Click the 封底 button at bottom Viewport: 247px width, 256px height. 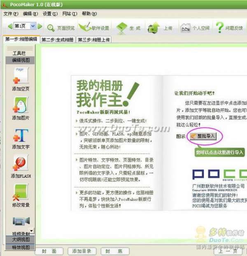(x=115, y=251)
